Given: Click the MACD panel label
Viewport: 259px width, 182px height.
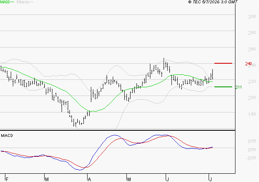Looking at the screenshot, I should [x=7, y=136].
